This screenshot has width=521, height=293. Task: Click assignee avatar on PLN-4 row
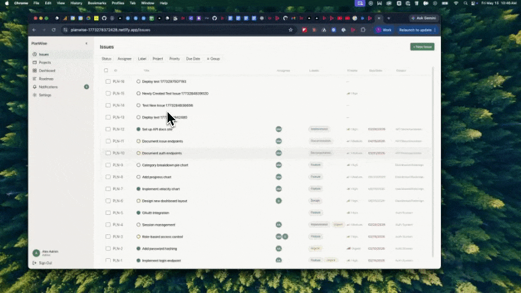pos(279,225)
